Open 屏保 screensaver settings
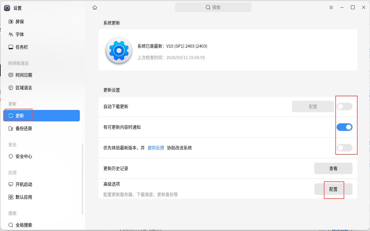This screenshot has height=231, width=370. point(20,22)
